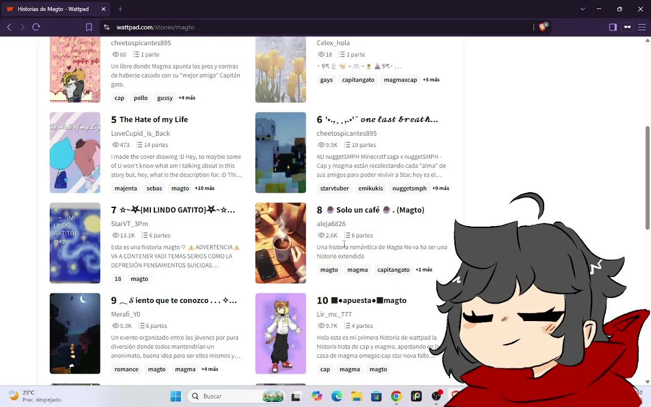Open Microsoft Store from the taskbar

click(x=376, y=396)
